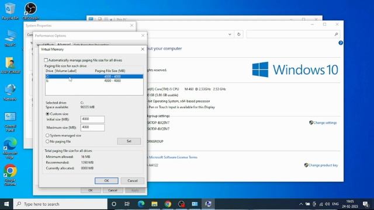Click the Initial size (MB) field

[92, 119]
